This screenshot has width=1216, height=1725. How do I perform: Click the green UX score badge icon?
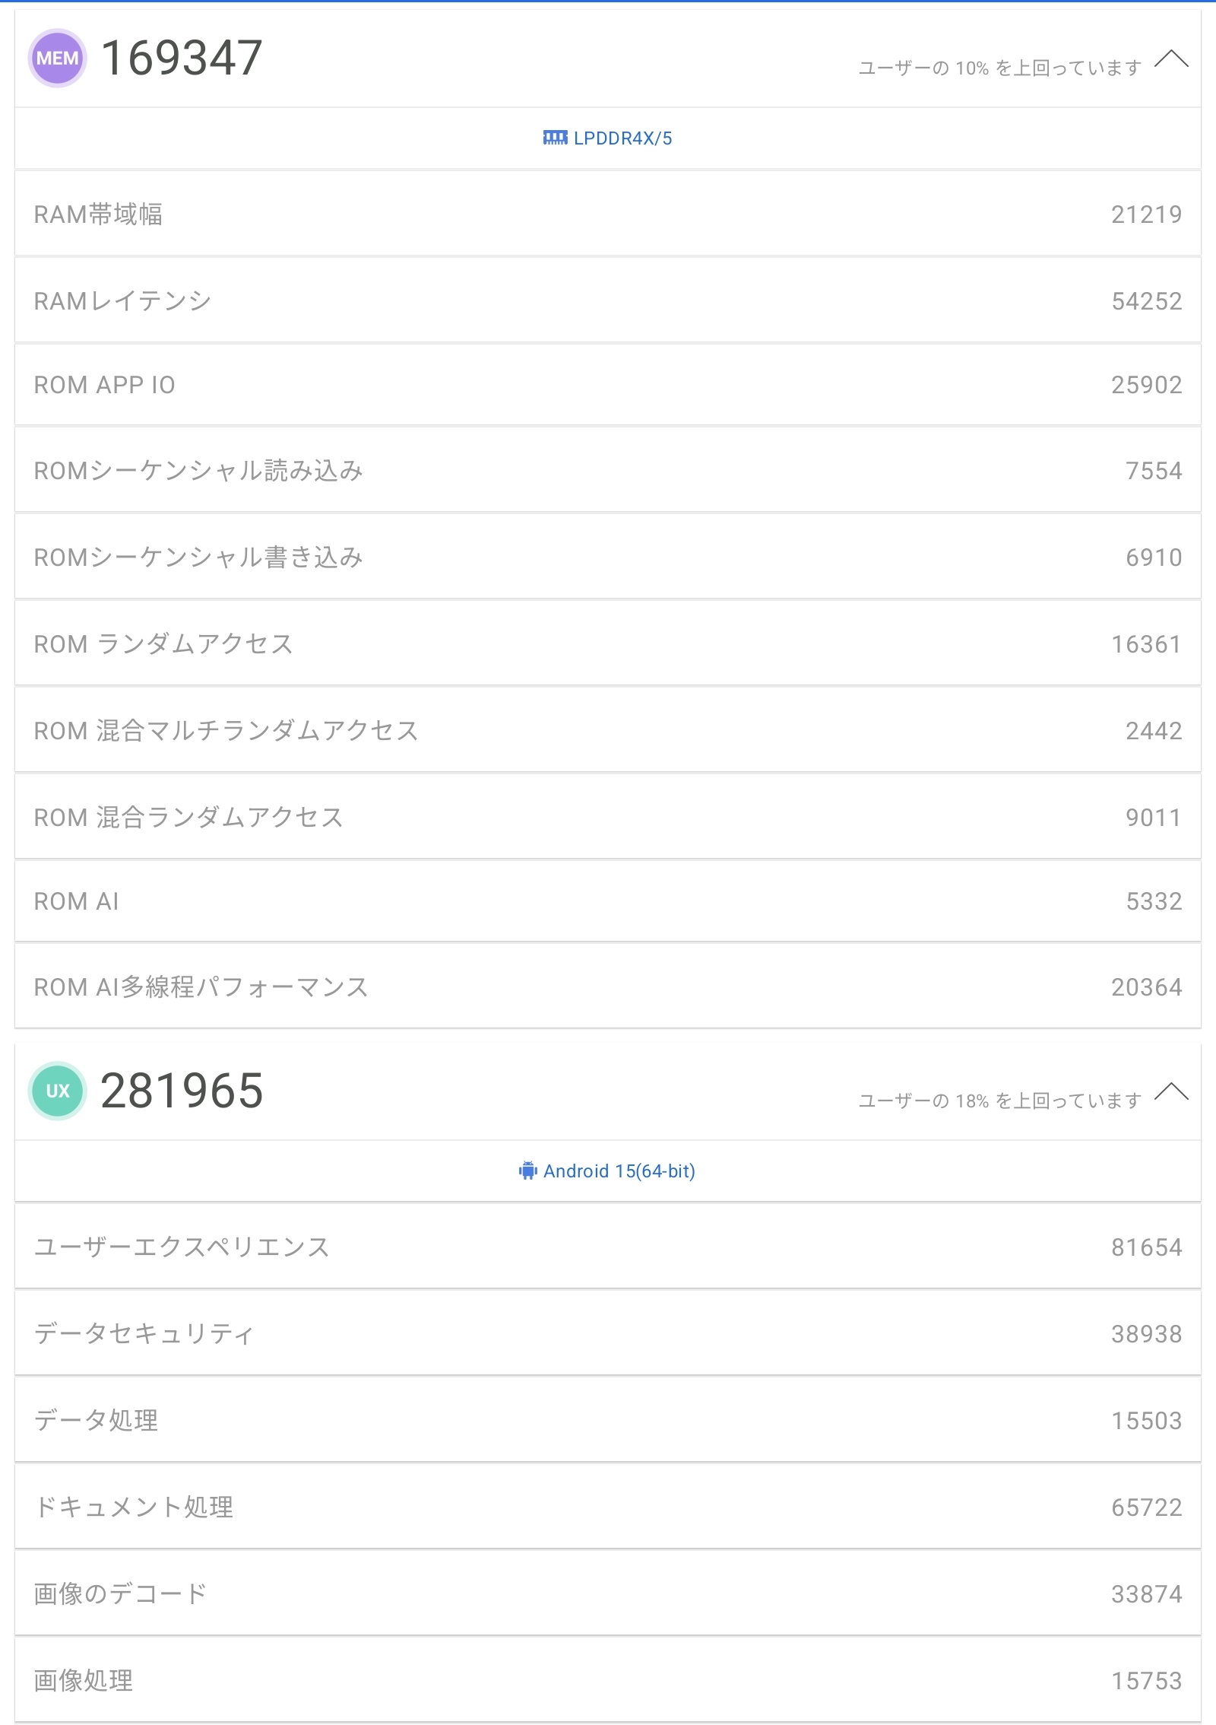click(x=58, y=1091)
